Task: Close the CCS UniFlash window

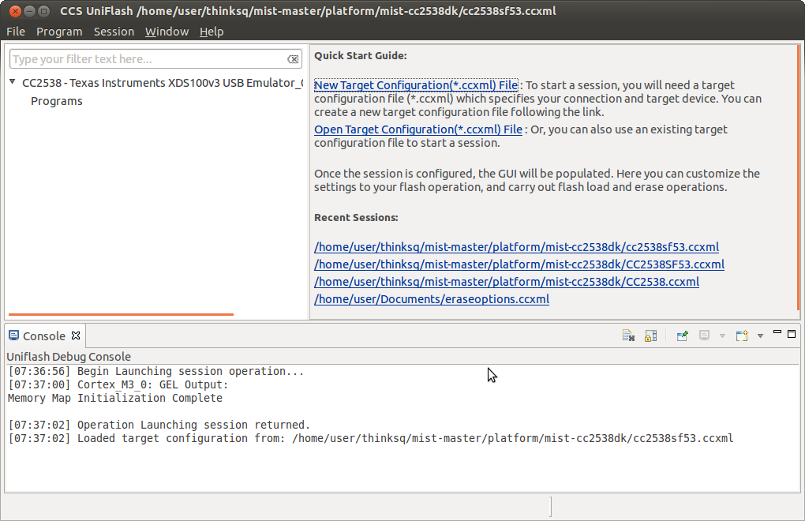Action: coord(15,11)
